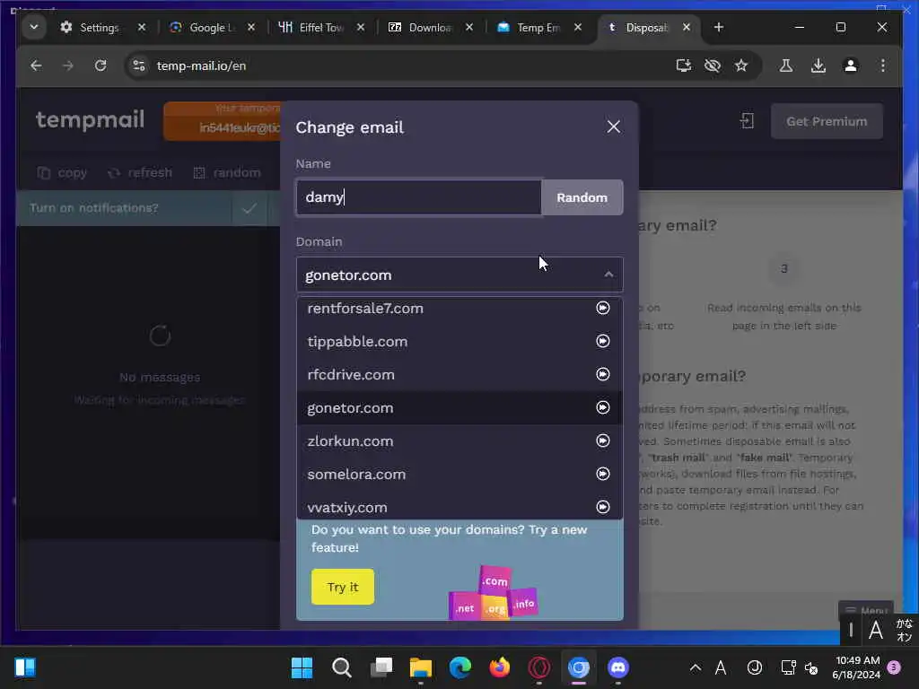Choose rfcdrive.com domain option
This screenshot has height=689, width=919.
coord(459,374)
